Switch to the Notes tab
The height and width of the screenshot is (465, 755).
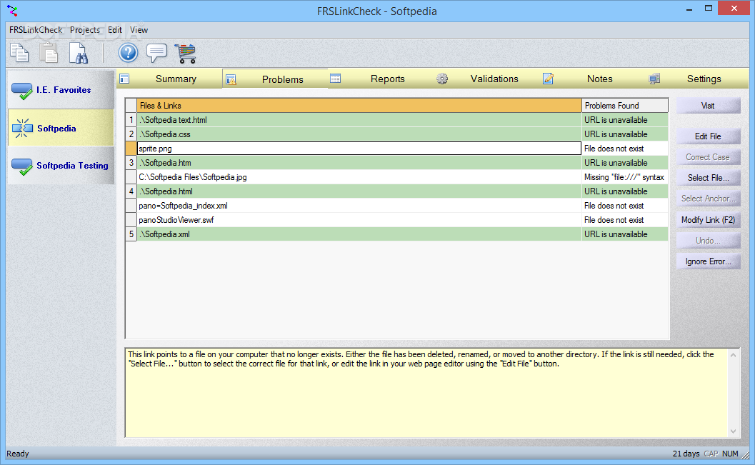coord(593,79)
